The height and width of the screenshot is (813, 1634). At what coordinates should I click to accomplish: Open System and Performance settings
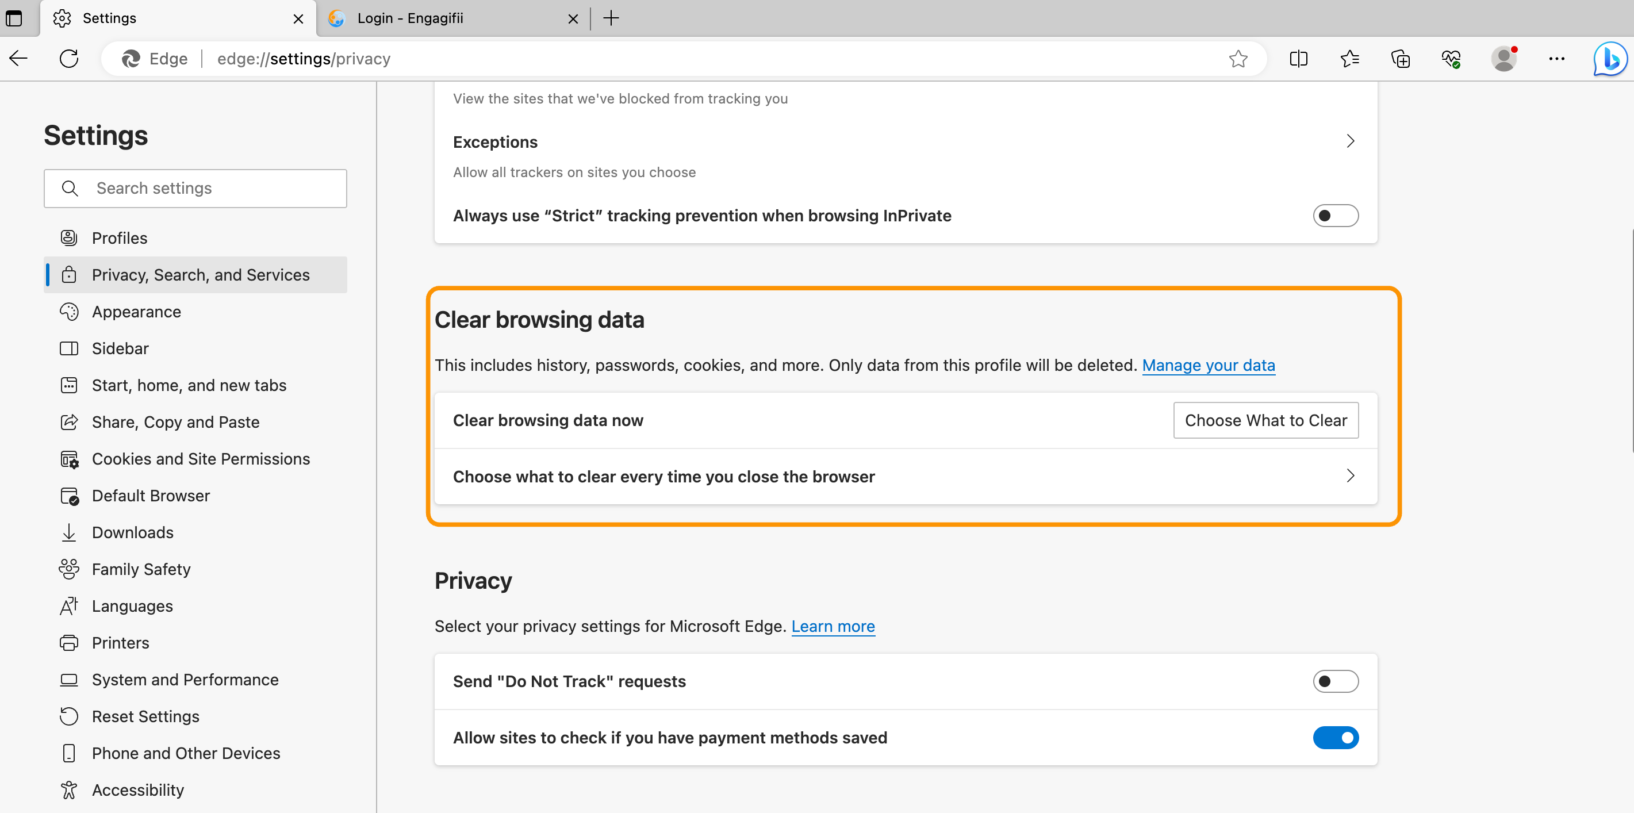tap(195, 679)
